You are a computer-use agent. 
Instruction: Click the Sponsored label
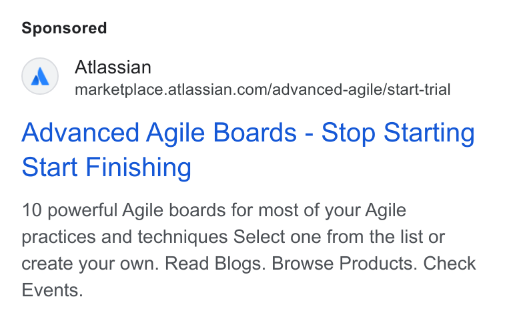[64, 28]
